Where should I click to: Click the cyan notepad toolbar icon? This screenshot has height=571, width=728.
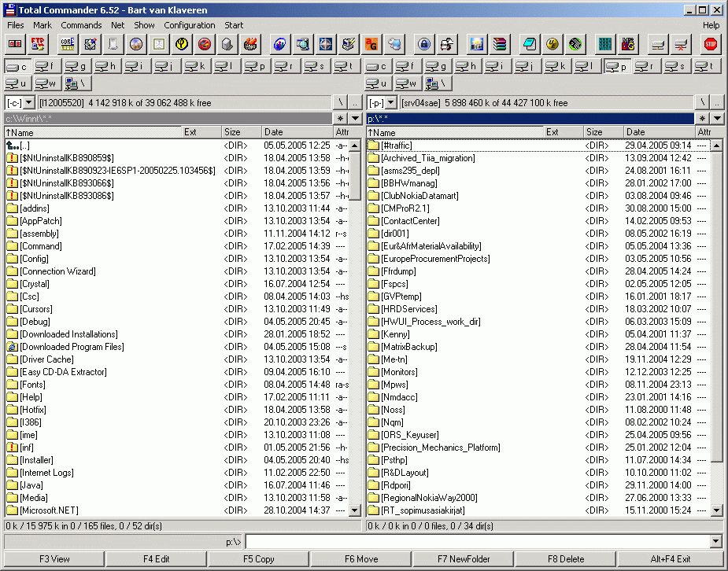click(530, 44)
